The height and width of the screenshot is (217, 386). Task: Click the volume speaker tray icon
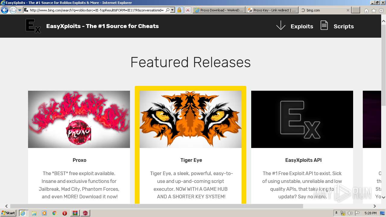(x=350, y=213)
